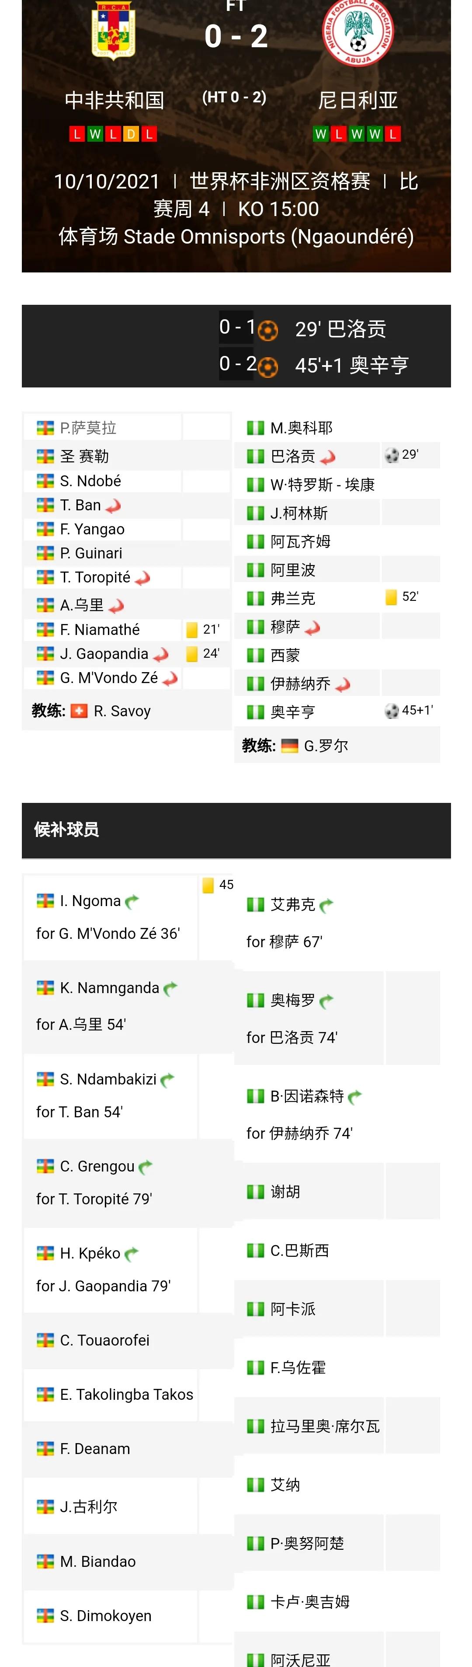Click the Swiss flag beside R. Savoy
This screenshot has height=1667, width=472.
(x=79, y=711)
